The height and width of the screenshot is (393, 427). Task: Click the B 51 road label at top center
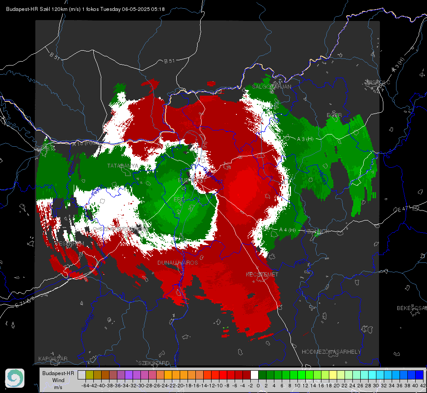169,61
